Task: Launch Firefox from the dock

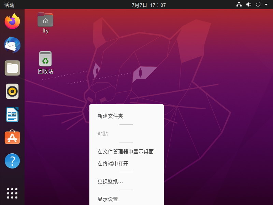Action: pos(12,22)
